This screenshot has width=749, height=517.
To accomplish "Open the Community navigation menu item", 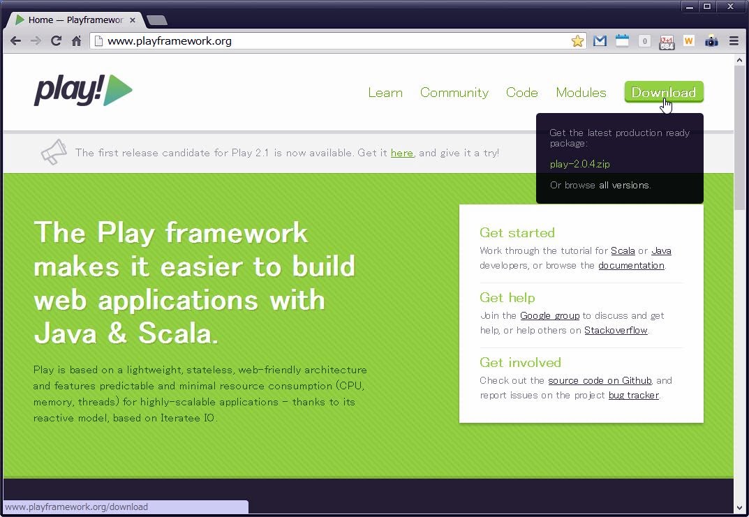I will (x=454, y=93).
